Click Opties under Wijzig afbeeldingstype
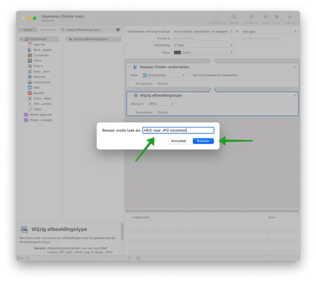Image resolution: width=316 pixels, height=282 pixels. [x=163, y=112]
